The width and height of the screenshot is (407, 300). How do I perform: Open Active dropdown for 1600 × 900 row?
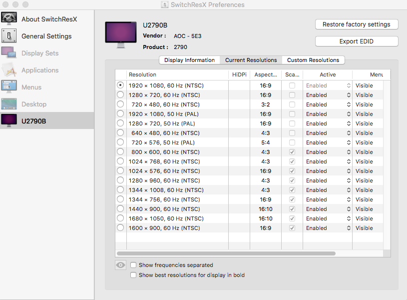pos(328,228)
